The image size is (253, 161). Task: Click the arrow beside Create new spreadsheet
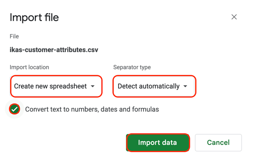click(x=93, y=86)
